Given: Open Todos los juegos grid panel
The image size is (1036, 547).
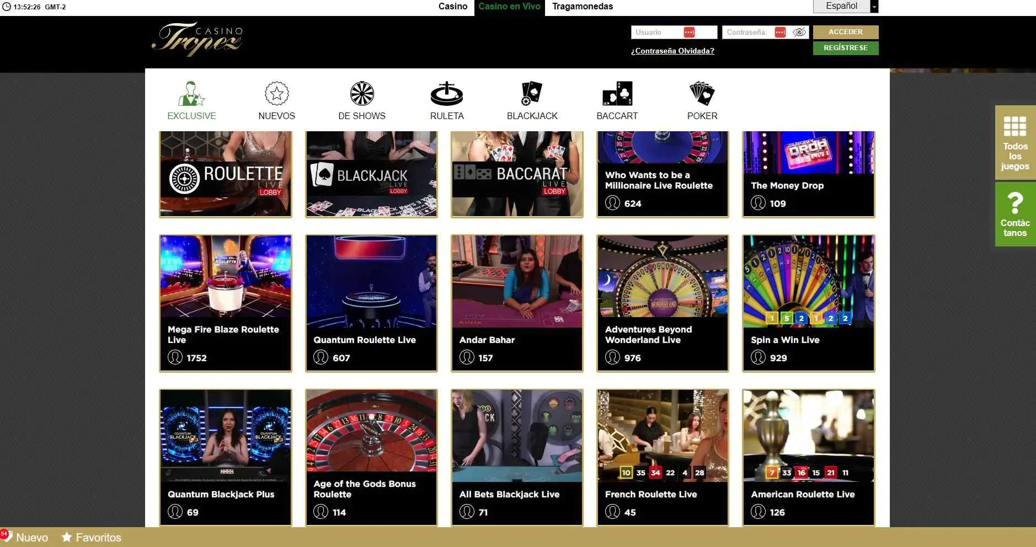Looking at the screenshot, I should [x=1014, y=142].
